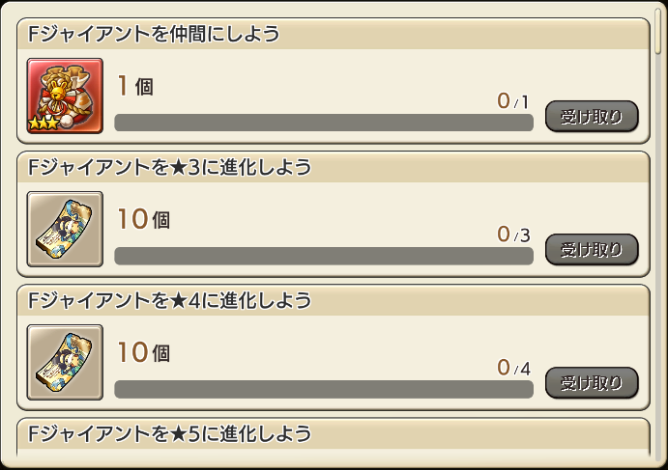668x470 pixels.
Task: Tap the 10個 quantity in ★3 mission
Action: click(144, 219)
